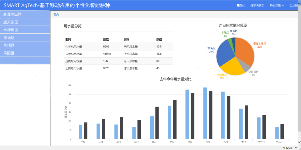Click the power icon for 注销

(x=291, y=5)
